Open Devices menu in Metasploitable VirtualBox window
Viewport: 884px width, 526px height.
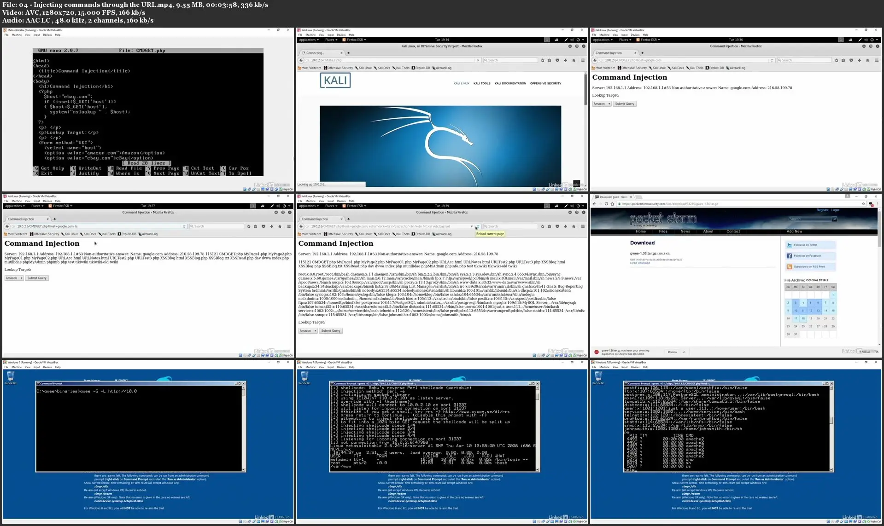(47, 35)
